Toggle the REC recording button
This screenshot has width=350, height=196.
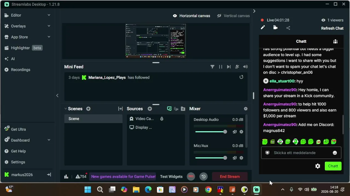coord(191,176)
